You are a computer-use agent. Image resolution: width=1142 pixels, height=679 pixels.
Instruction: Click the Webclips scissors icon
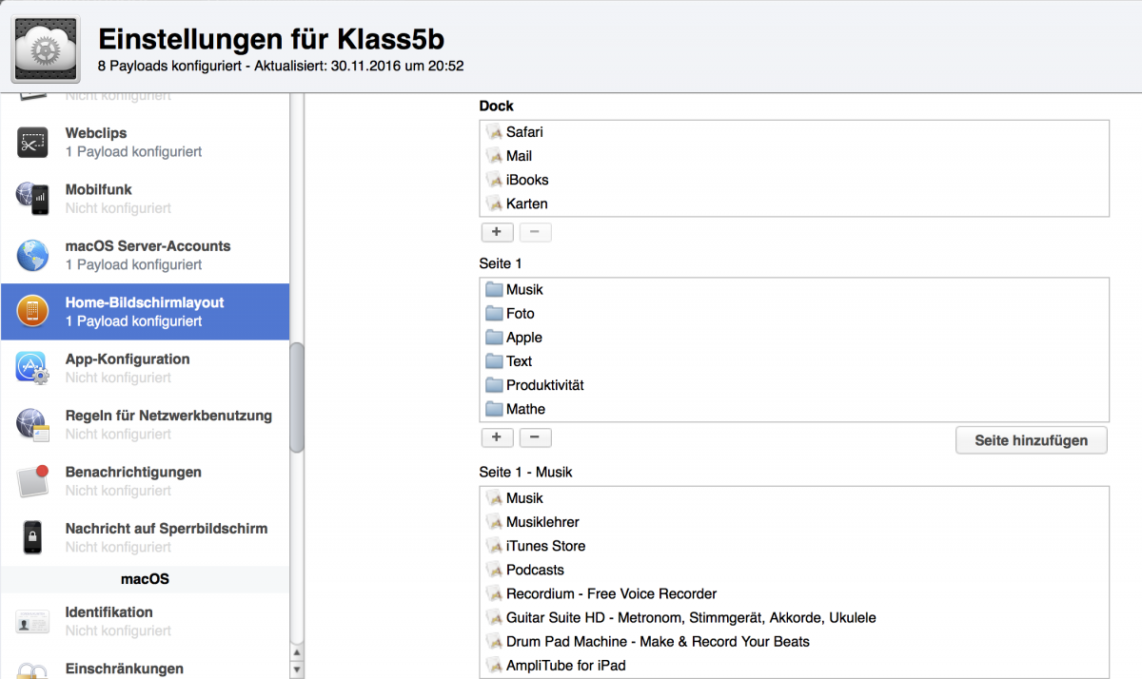point(32,143)
